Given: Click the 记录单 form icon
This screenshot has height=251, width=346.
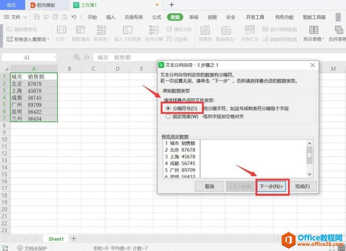Looking at the screenshot, I should [x=169, y=39].
